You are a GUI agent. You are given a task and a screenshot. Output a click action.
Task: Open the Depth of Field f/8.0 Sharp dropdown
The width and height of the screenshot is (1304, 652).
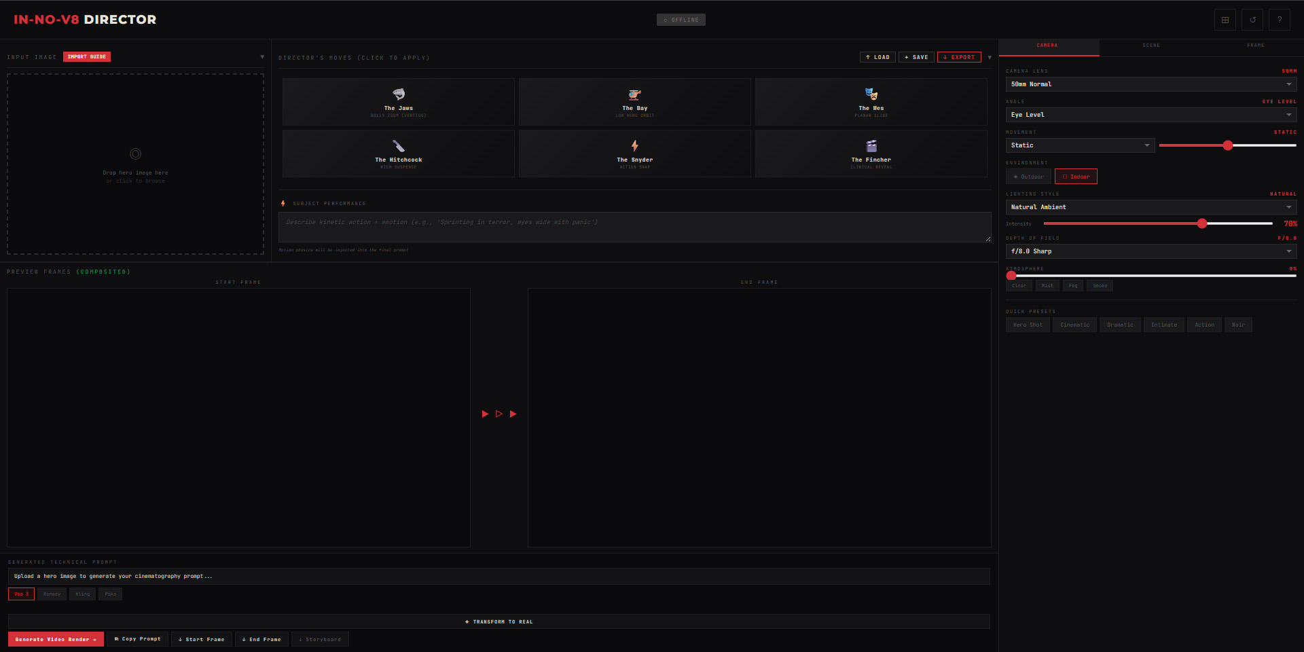coord(1151,251)
